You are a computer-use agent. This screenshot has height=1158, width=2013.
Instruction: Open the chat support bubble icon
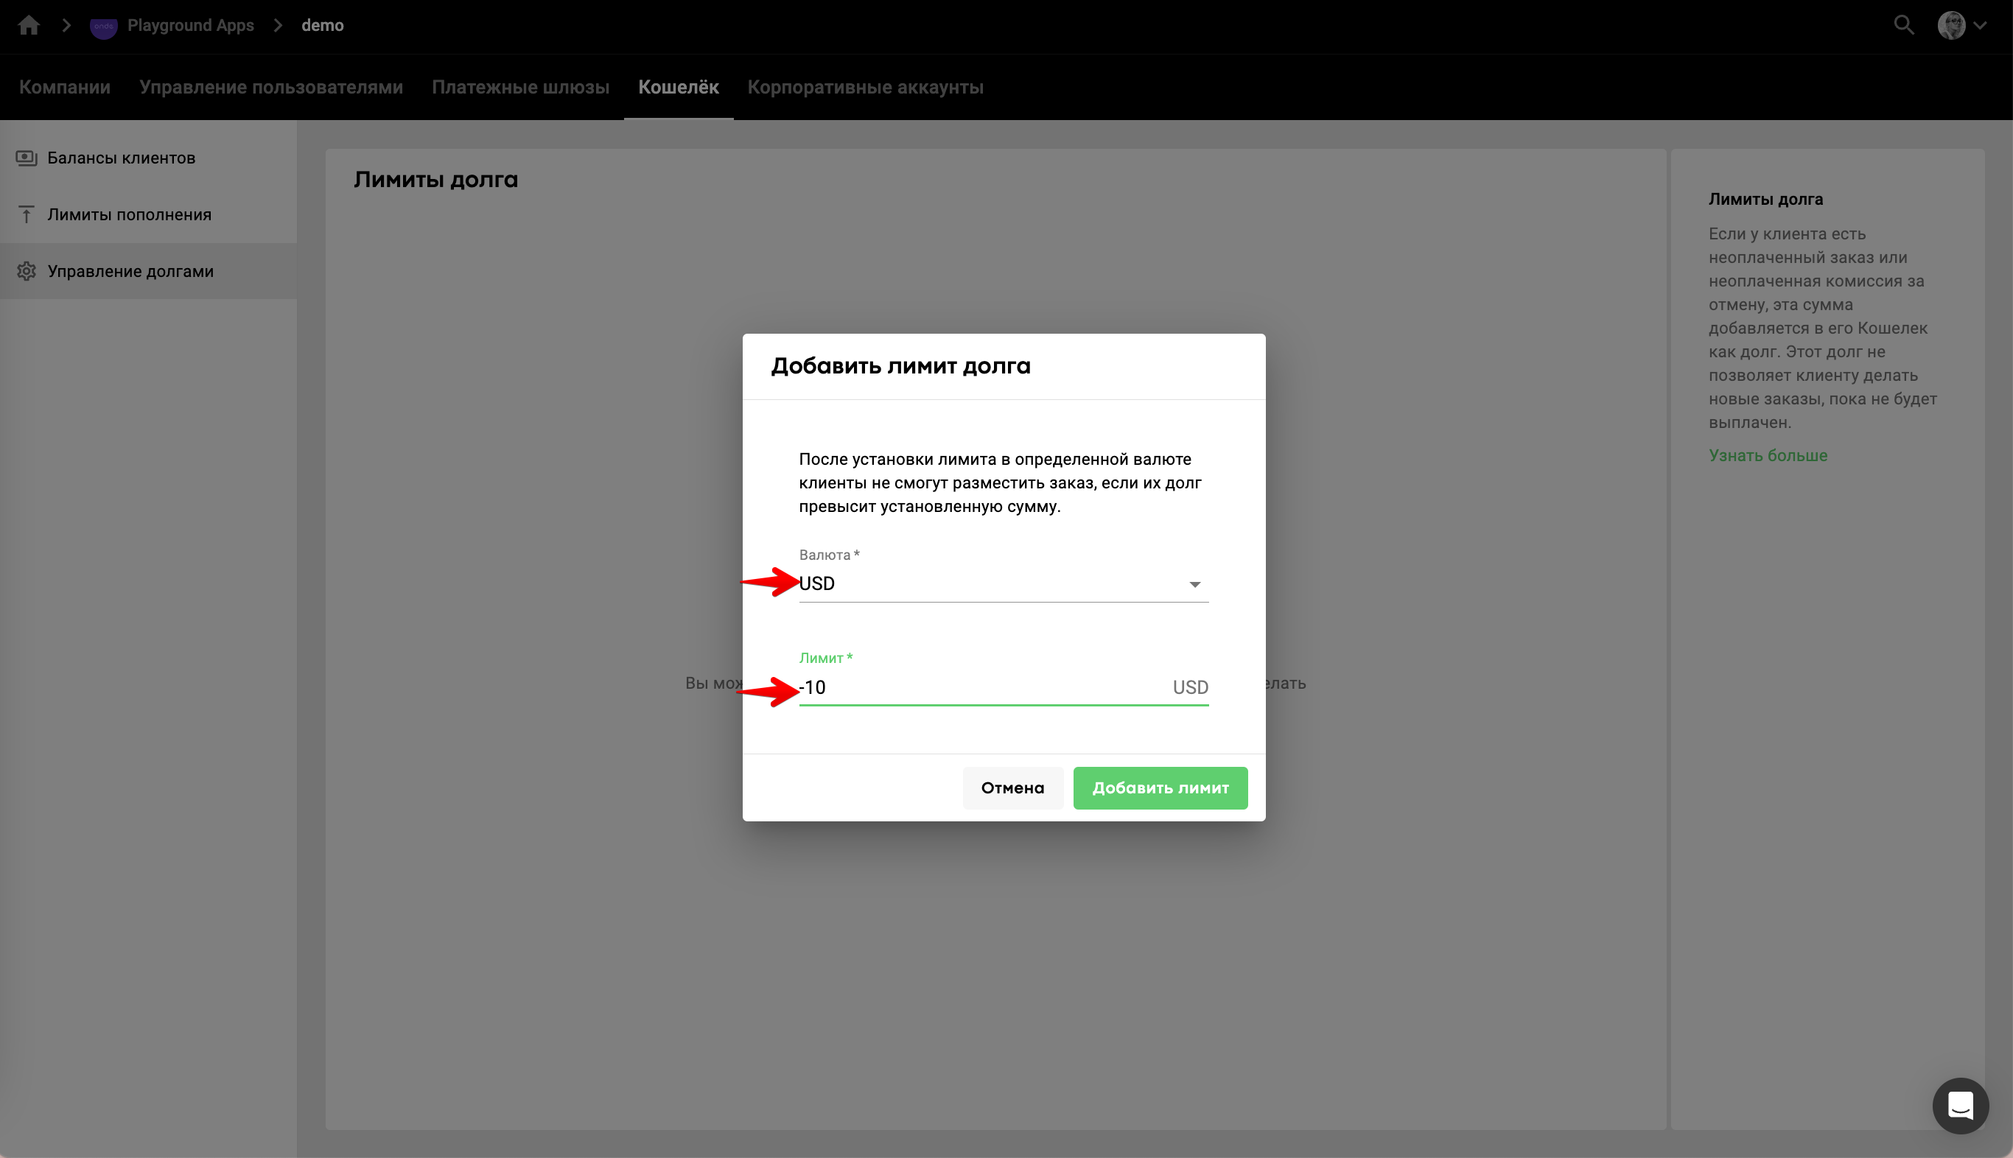1960,1105
